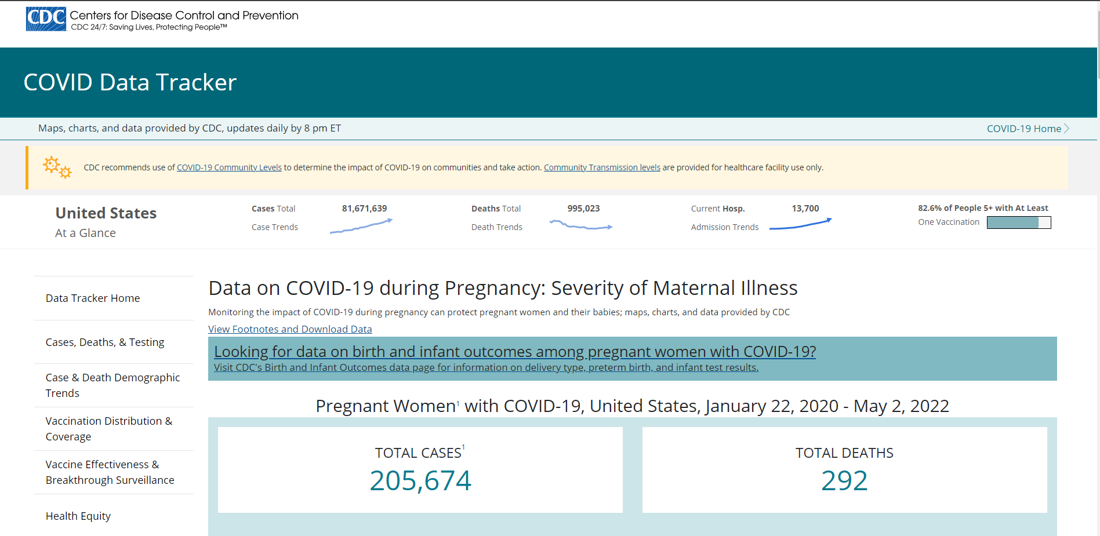The width and height of the screenshot is (1100, 536).
Task: Open COVID-19 Community Levels link
Action: coord(229,167)
